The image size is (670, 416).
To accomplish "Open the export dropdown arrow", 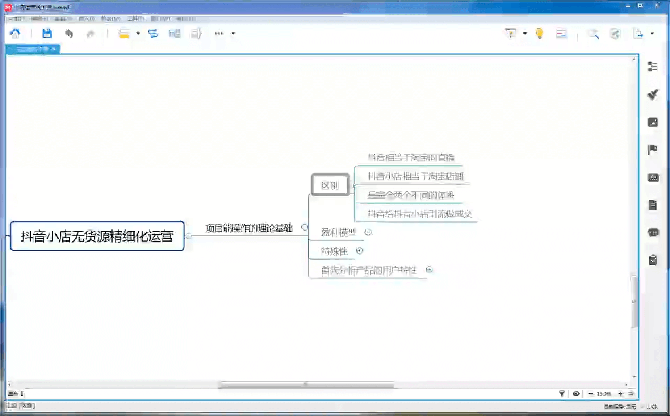I will coord(652,34).
